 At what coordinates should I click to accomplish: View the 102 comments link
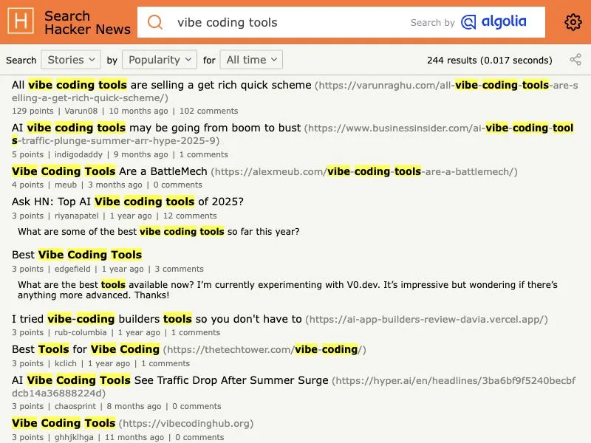pyautogui.click(x=208, y=111)
